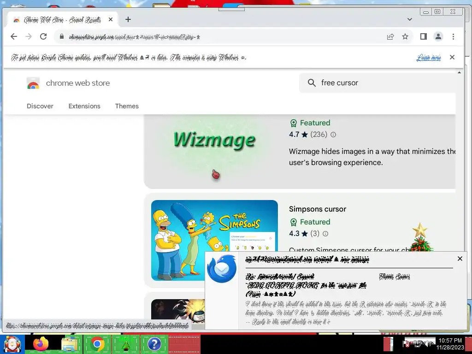Viewport: 472px width, 354px height.
Task: Switch to Chrome in the taskbar
Action: pyautogui.click(x=97, y=344)
